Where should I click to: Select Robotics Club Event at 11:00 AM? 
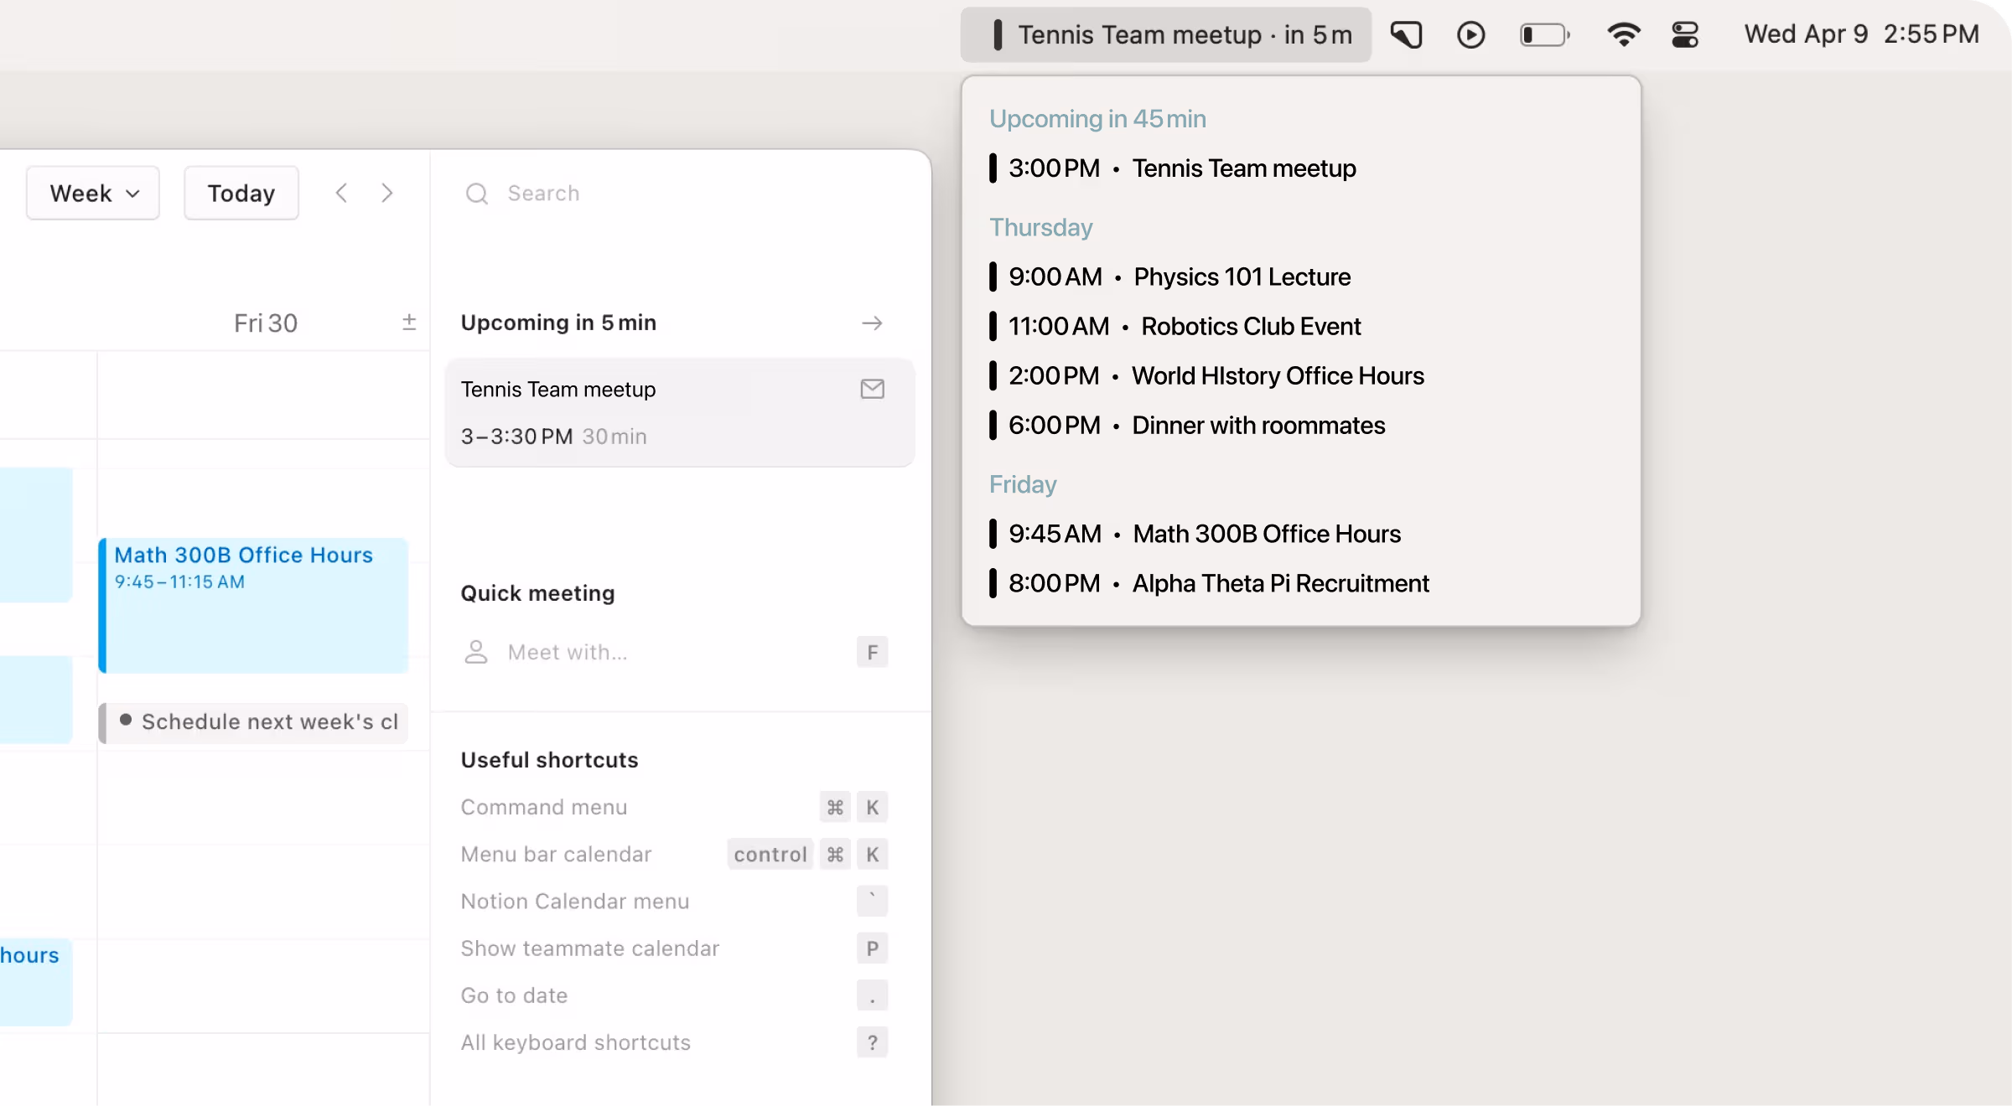pyautogui.click(x=1250, y=326)
